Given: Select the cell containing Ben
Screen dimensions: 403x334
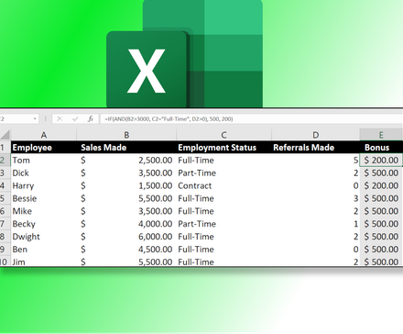Looking at the screenshot, I should click(44, 250).
